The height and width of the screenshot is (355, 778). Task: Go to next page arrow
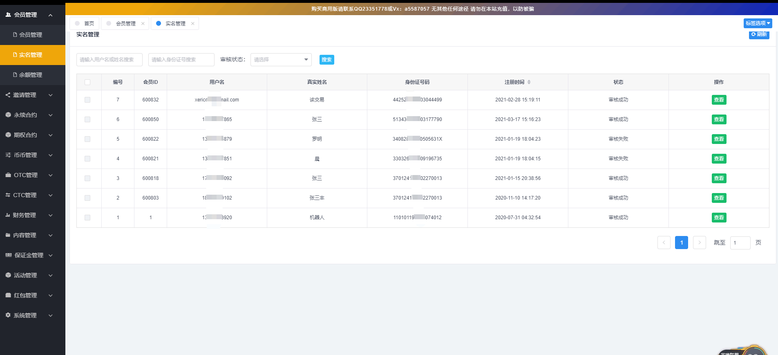pyautogui.click(x=699, y=243)
